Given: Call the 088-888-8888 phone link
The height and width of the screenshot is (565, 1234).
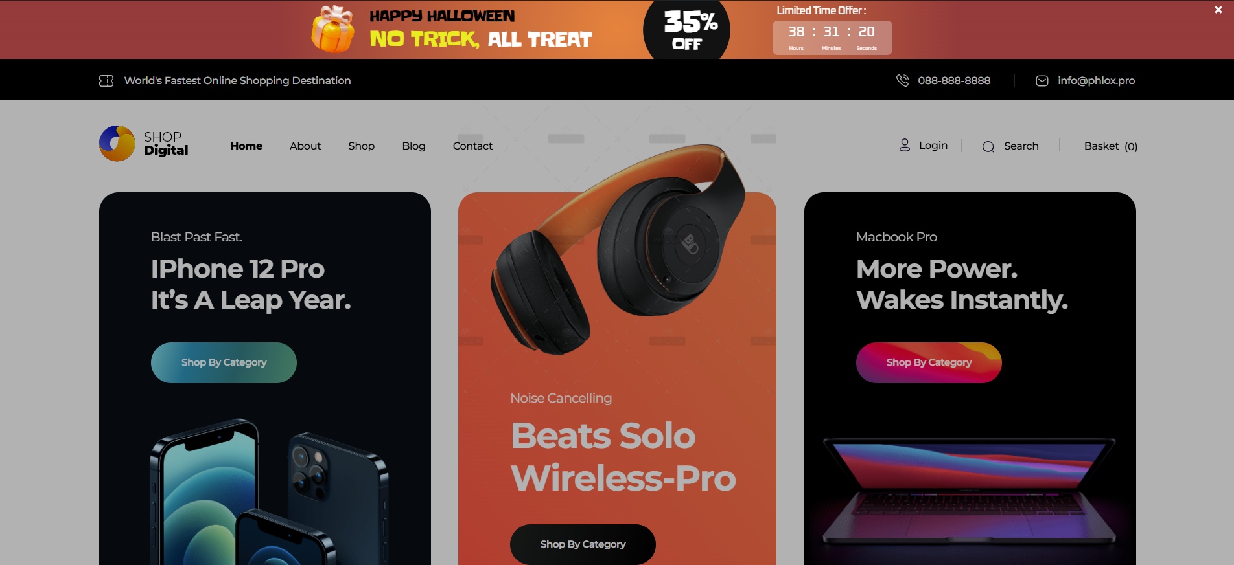Looking at the screenshot, I should coord(954,80).
